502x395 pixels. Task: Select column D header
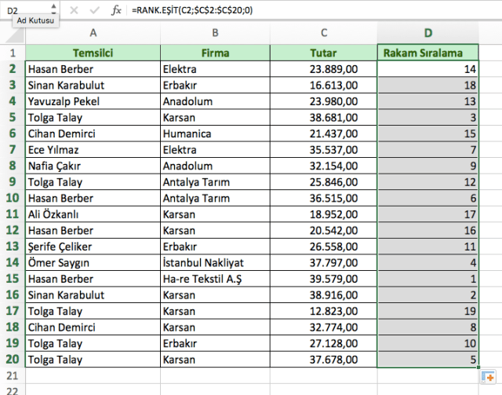(x=427, y=33)
